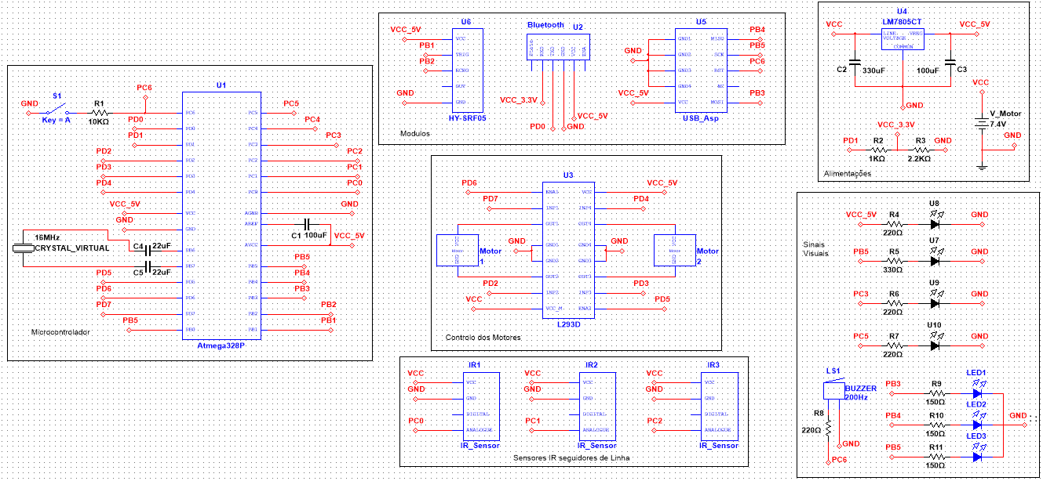Click the USB_Asp programmer module U5
The width and height of the screenshot is (1043, 481).
700,70
